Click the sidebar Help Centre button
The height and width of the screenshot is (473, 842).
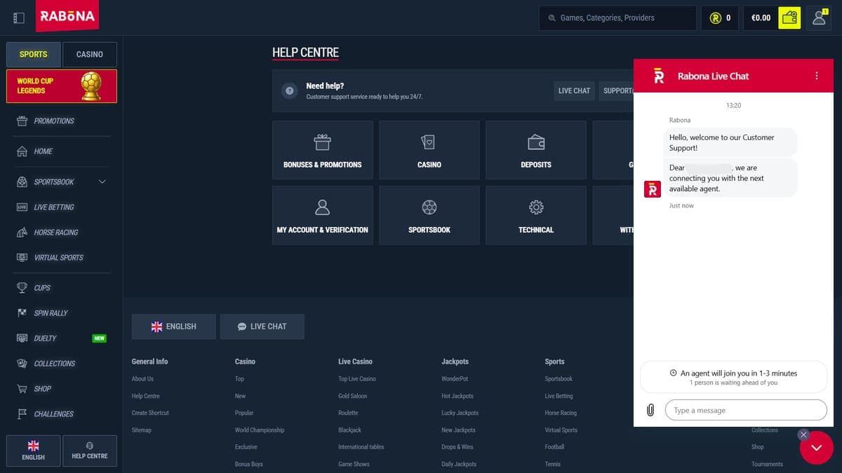(89, 451)
